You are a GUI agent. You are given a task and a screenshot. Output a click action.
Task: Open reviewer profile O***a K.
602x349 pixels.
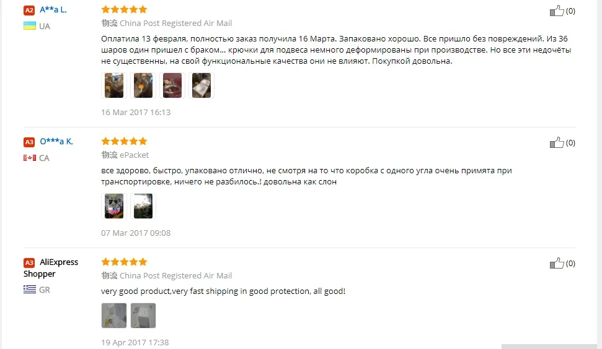pyautogui.click(x=56, y=141)
